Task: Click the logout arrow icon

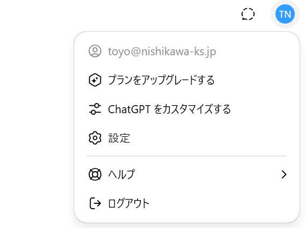Action: tap(95, 203)
